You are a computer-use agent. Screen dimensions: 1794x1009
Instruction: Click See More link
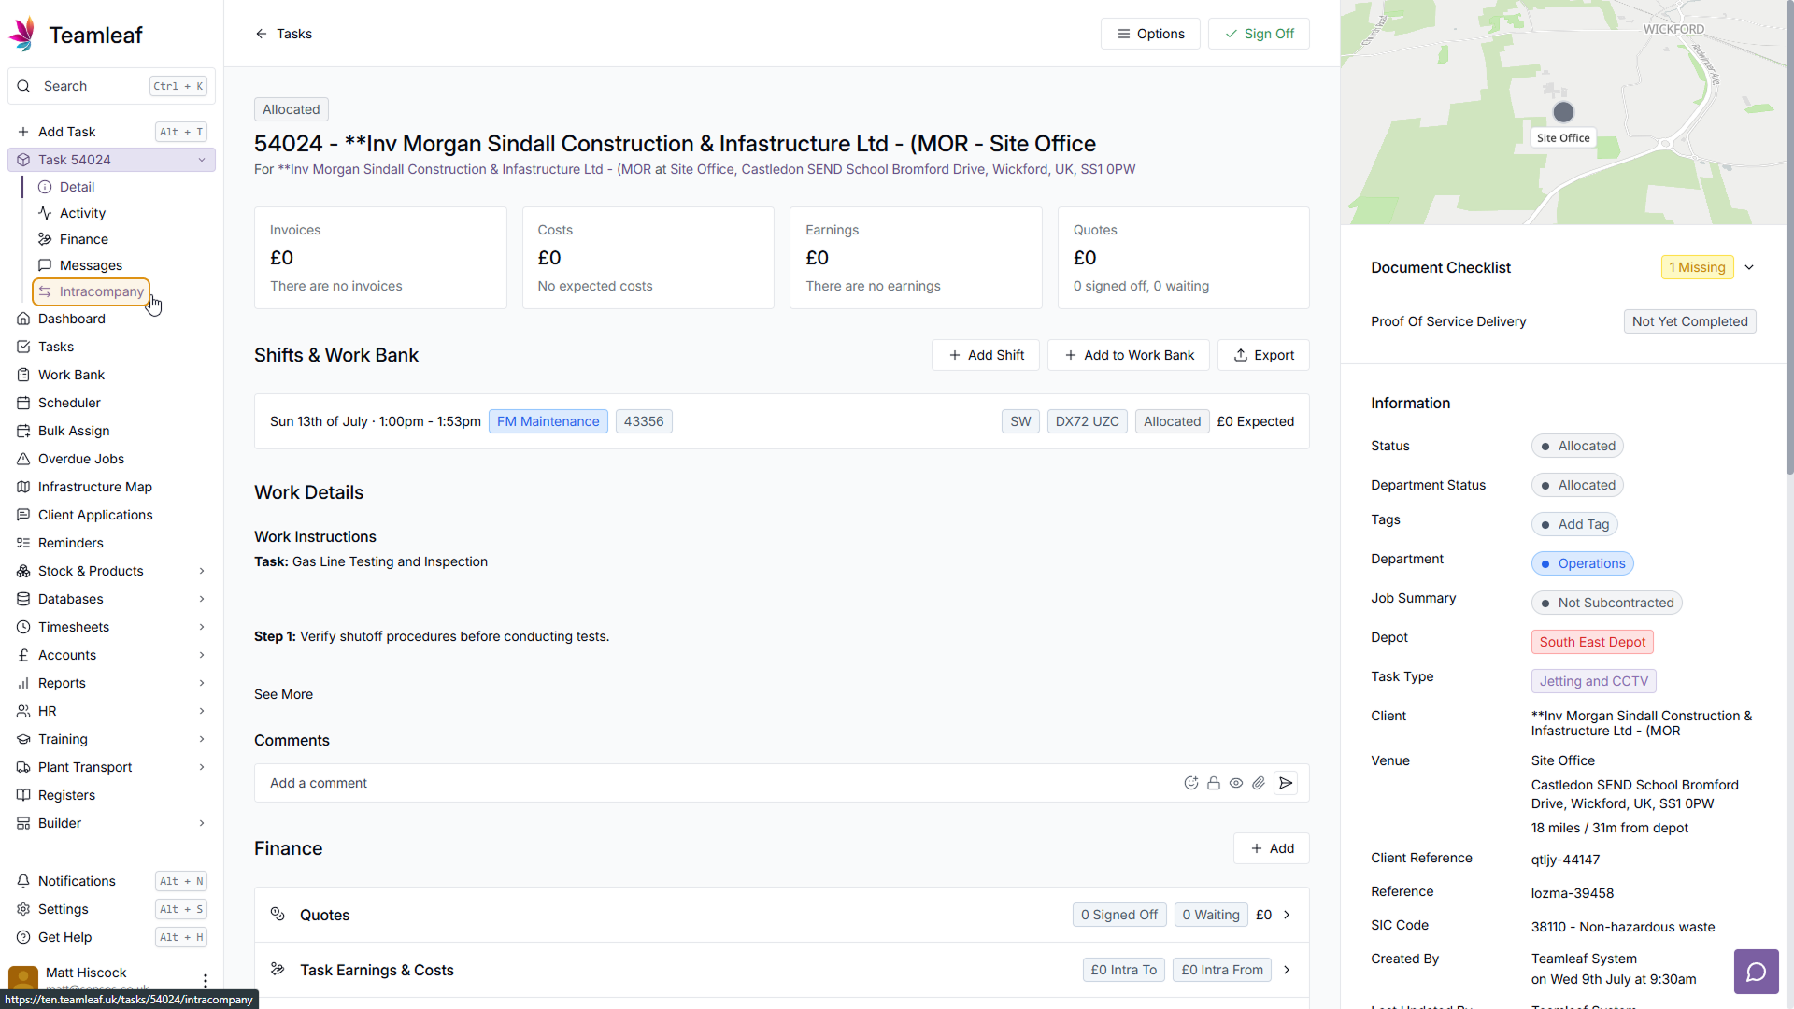tap(283, 694)
